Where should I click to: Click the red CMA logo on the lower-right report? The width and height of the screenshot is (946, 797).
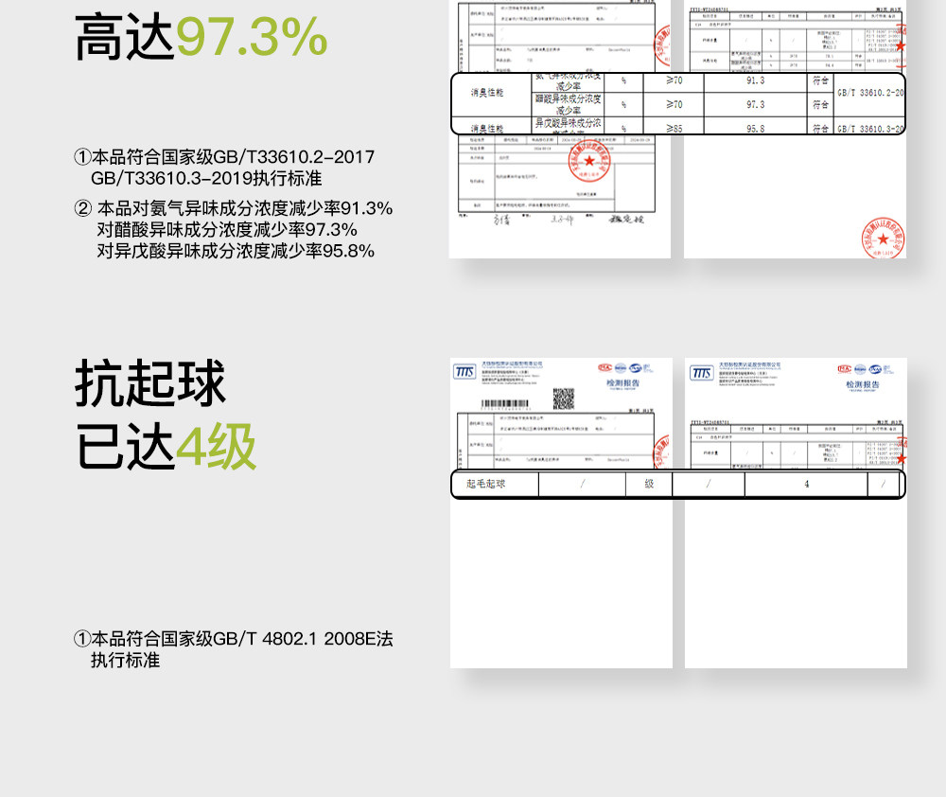(x=845, y=369)
